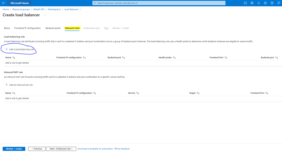Go to Marketplace breadcrumb
282x153 pixels.
54,9
